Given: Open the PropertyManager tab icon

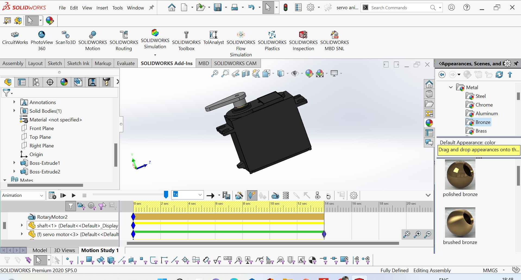Looking at the screenshot, I should [22, 82].
